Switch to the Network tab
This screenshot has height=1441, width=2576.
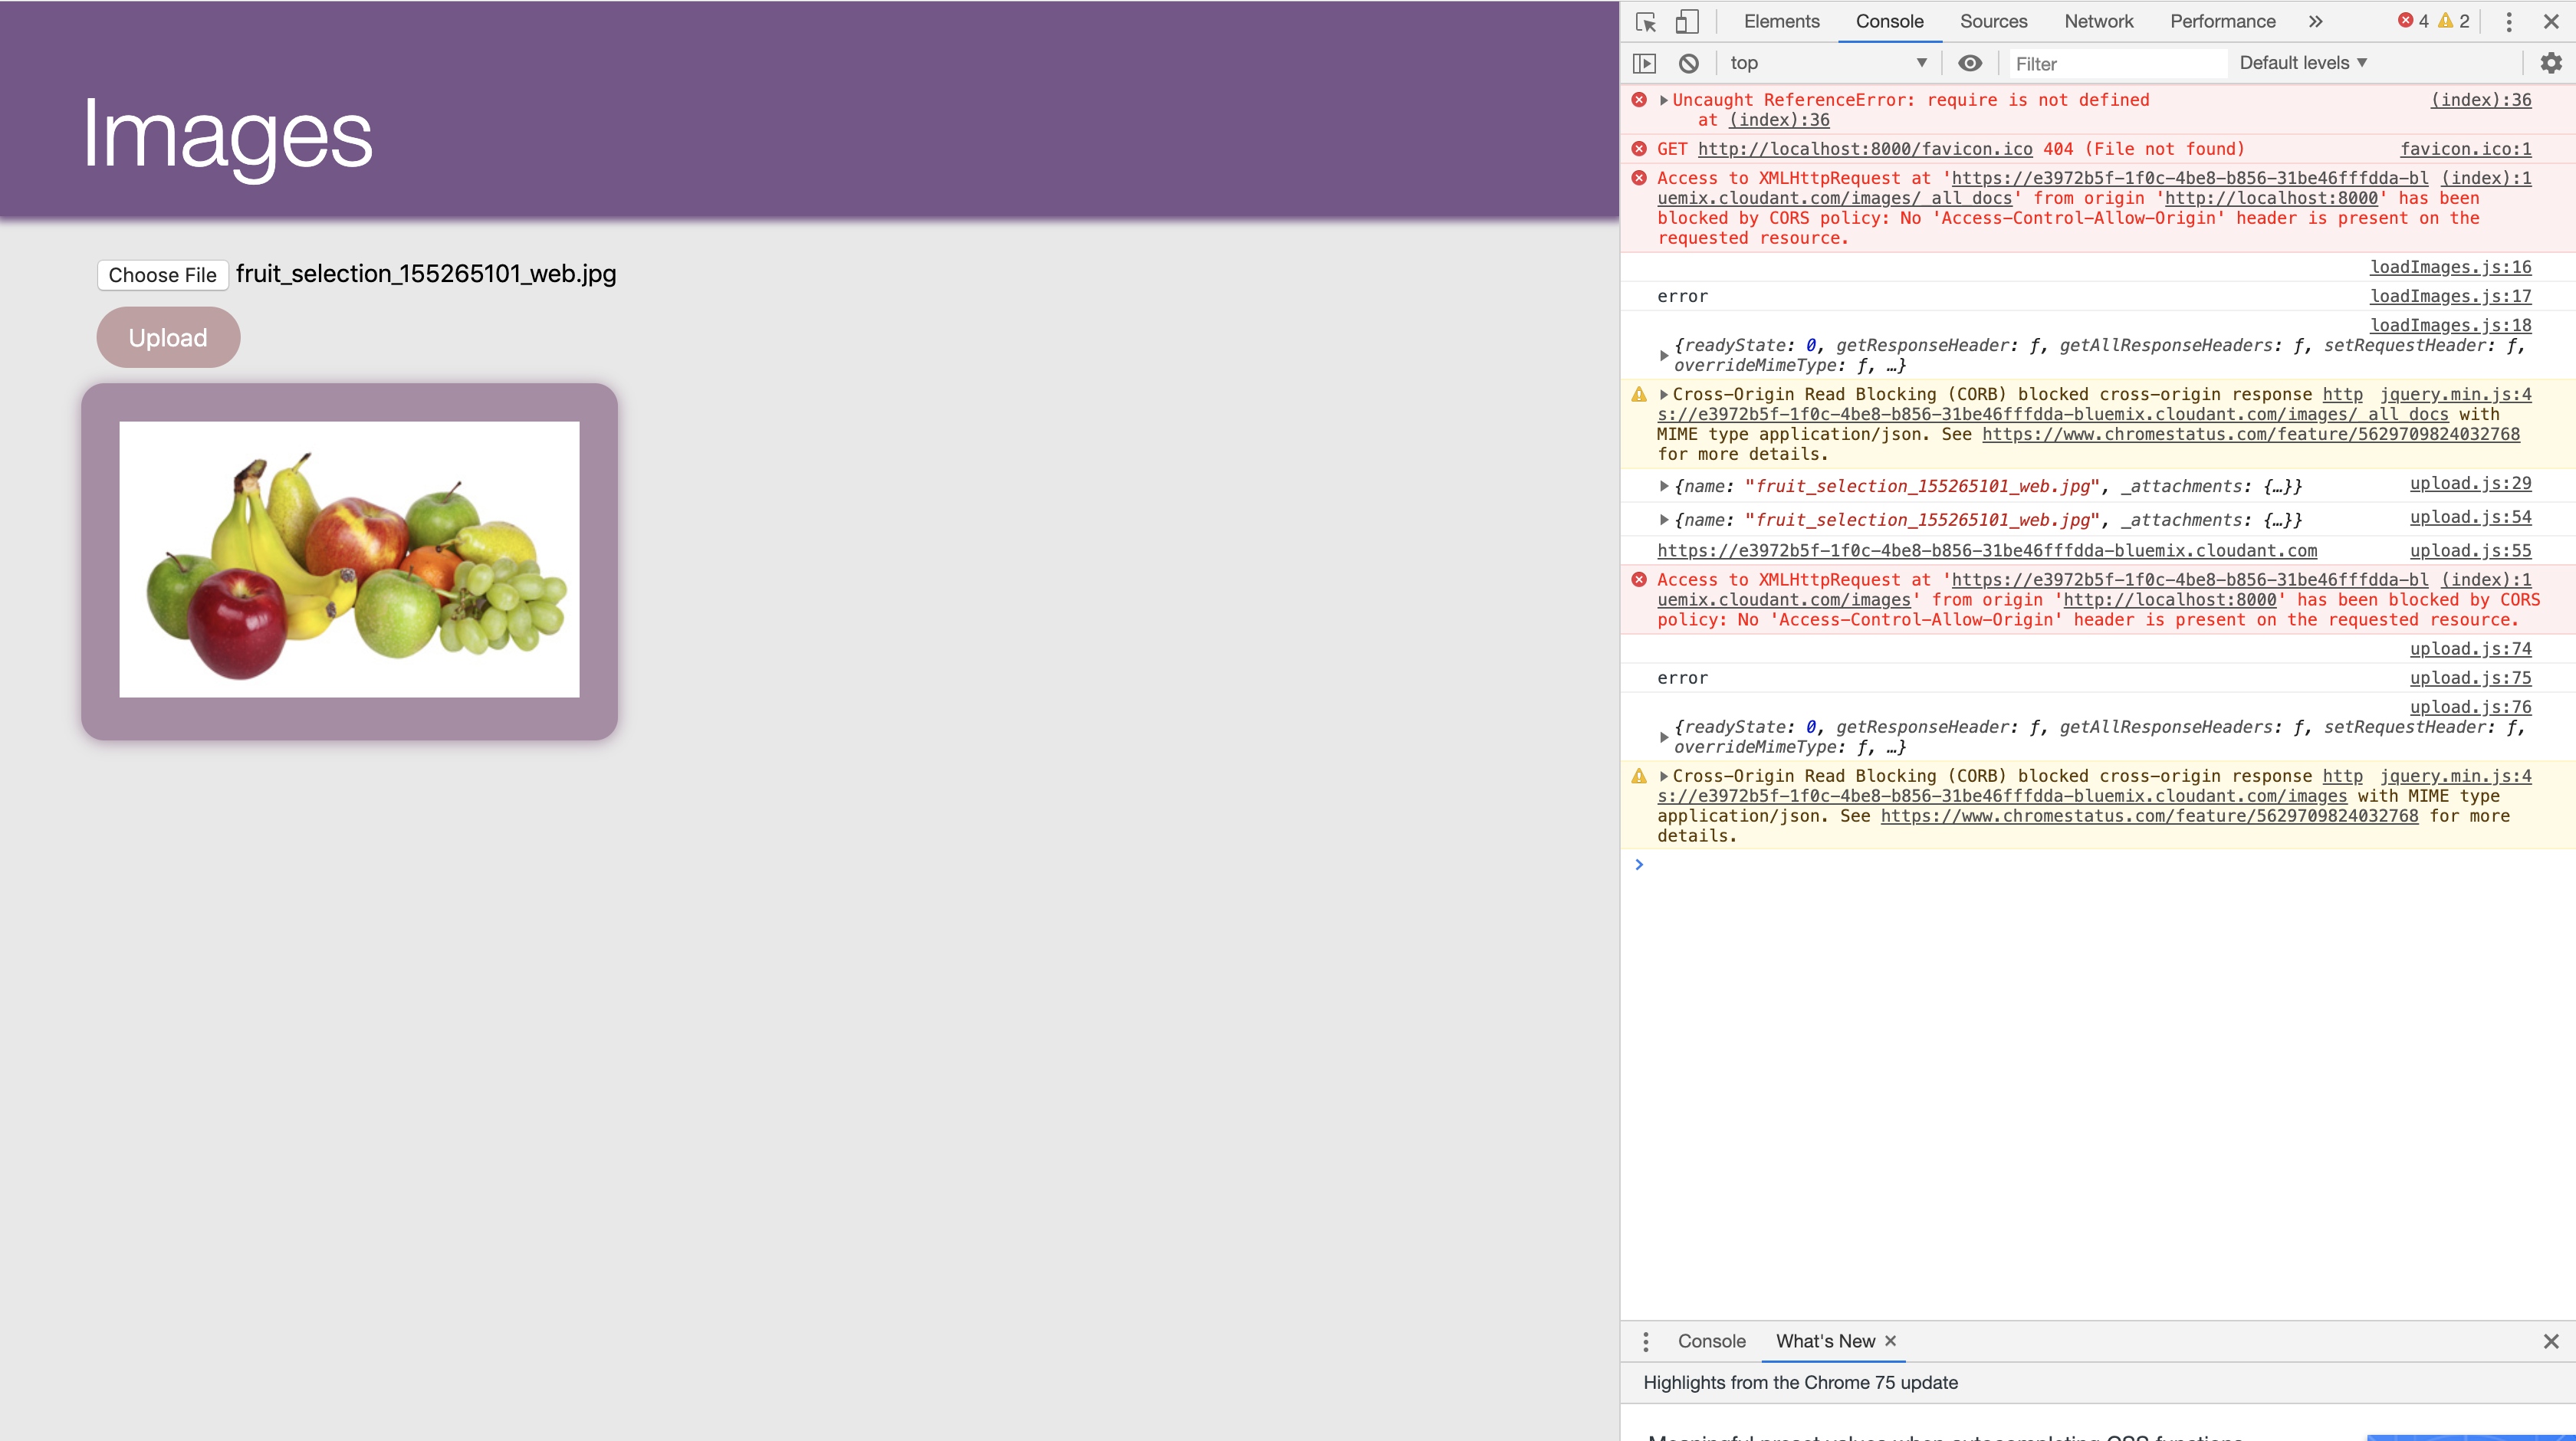[x=2098, y=22]
